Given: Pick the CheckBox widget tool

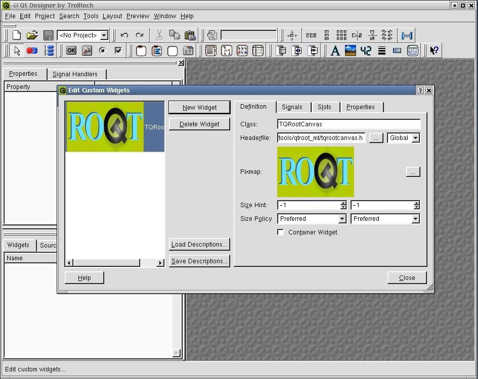Looking at the screenshot, I should click(x=118, y=51).
